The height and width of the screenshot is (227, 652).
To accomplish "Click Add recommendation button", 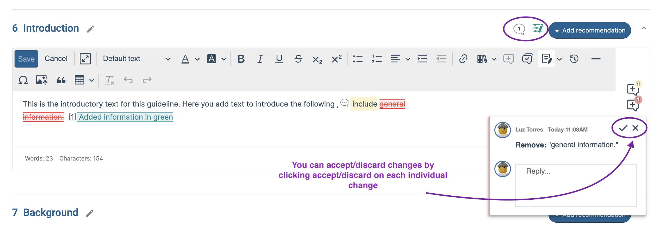I will pyautogui.click(x=589, y=30).
